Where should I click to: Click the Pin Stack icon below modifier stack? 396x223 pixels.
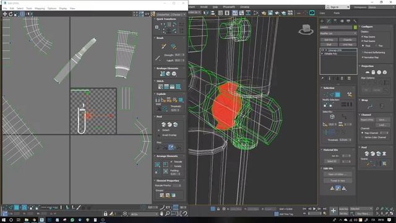tap(322, 79)
